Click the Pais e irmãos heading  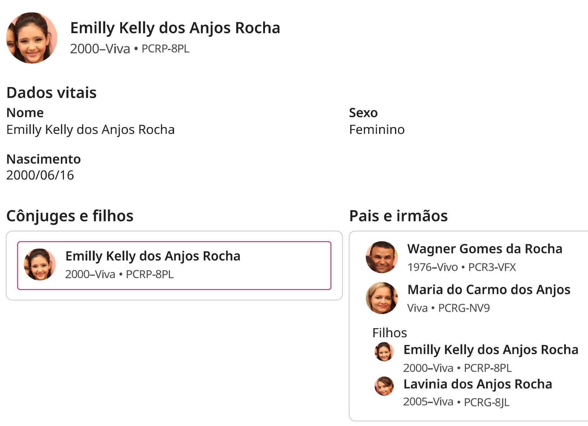coord(398,215)
